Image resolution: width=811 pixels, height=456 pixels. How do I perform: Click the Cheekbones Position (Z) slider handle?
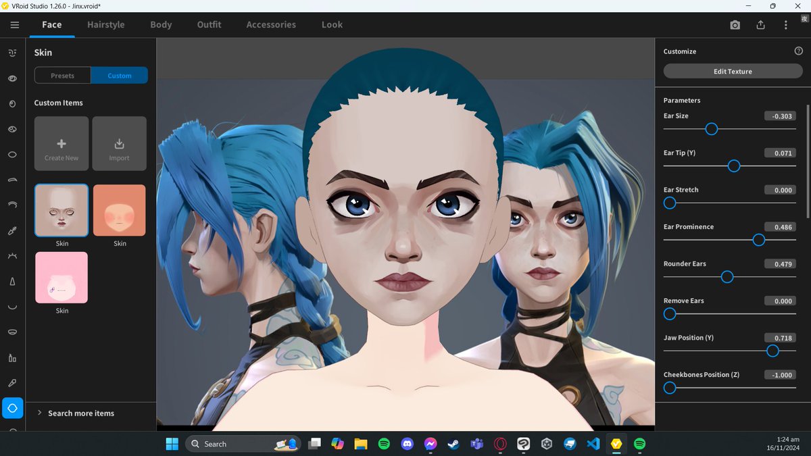click(x=670, y=388)
